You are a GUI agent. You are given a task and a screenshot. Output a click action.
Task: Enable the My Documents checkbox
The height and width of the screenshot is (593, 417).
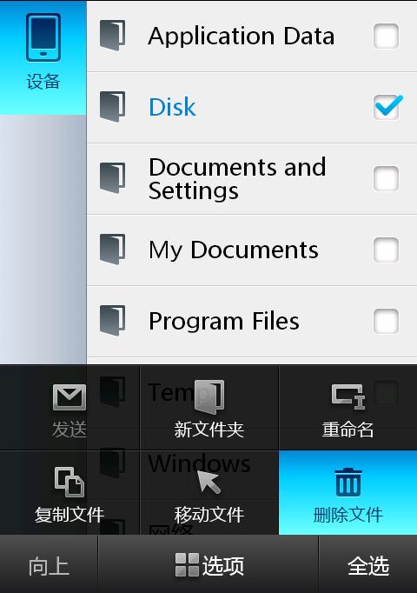[x=386, y=250]
